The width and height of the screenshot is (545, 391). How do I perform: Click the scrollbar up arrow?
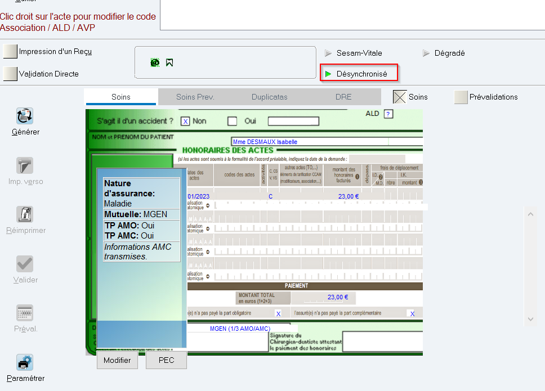click(530, 214)
